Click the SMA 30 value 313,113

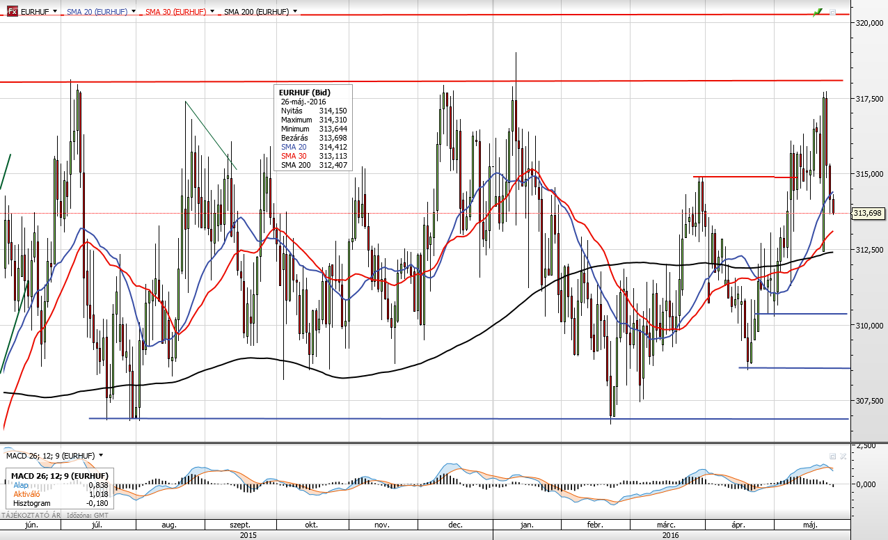pos(333,156)
